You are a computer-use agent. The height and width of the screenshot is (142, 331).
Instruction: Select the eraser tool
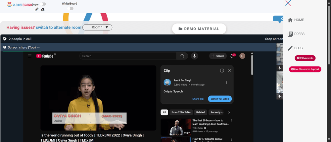click(43, 9)
